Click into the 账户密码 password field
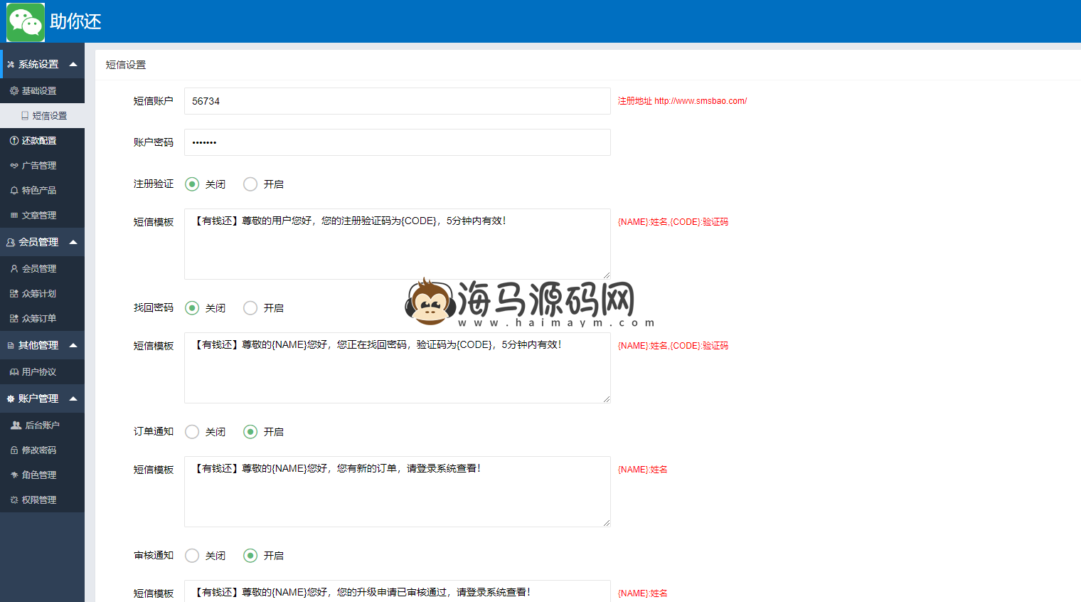Screen dimensions: 1081x602 [x=397, y=142]
